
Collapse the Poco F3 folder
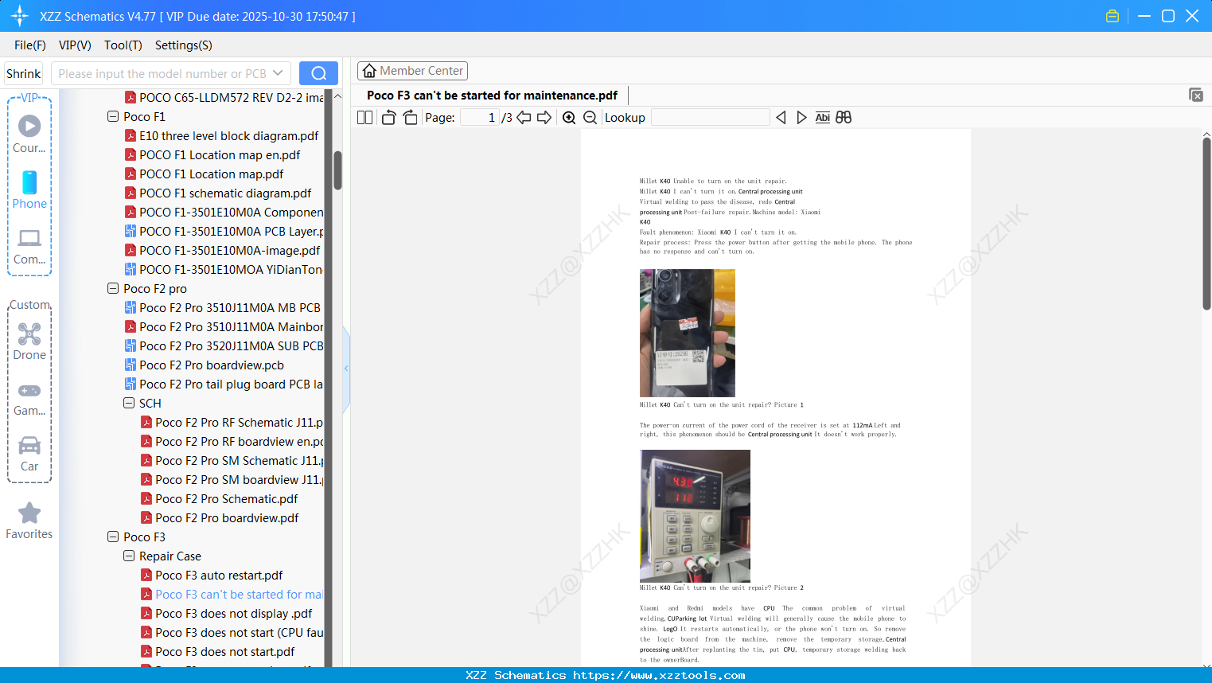click(113, 537)
